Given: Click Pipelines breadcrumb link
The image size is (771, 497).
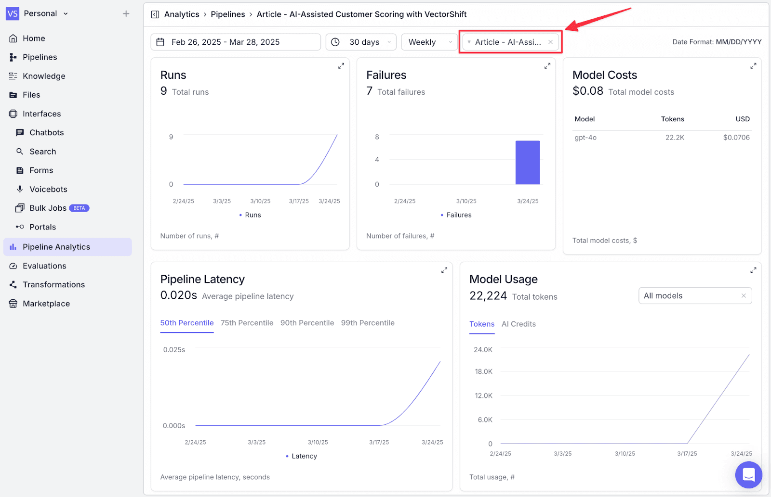Looking at the screenshot, I should coord(228,14).
